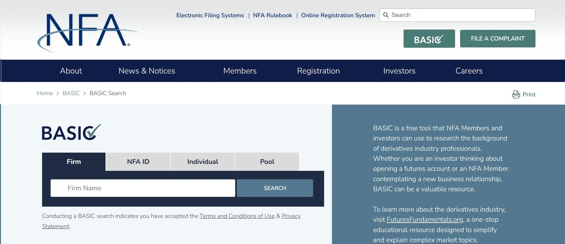
Task: Open the Careers menu
Action: pos(469,71)
